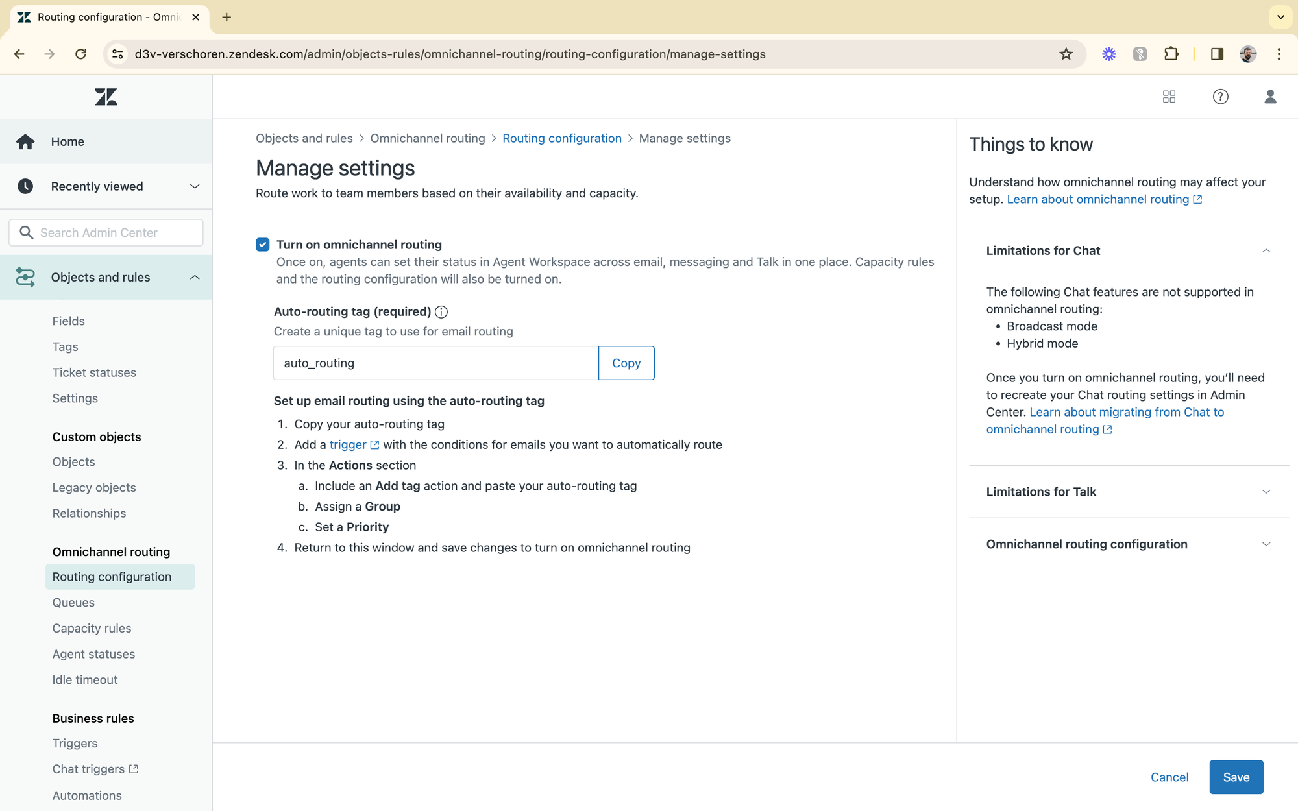This screenshot has height=811, width=1298.
Task: Save the routing settings
Action: (x=1236, y=777)
